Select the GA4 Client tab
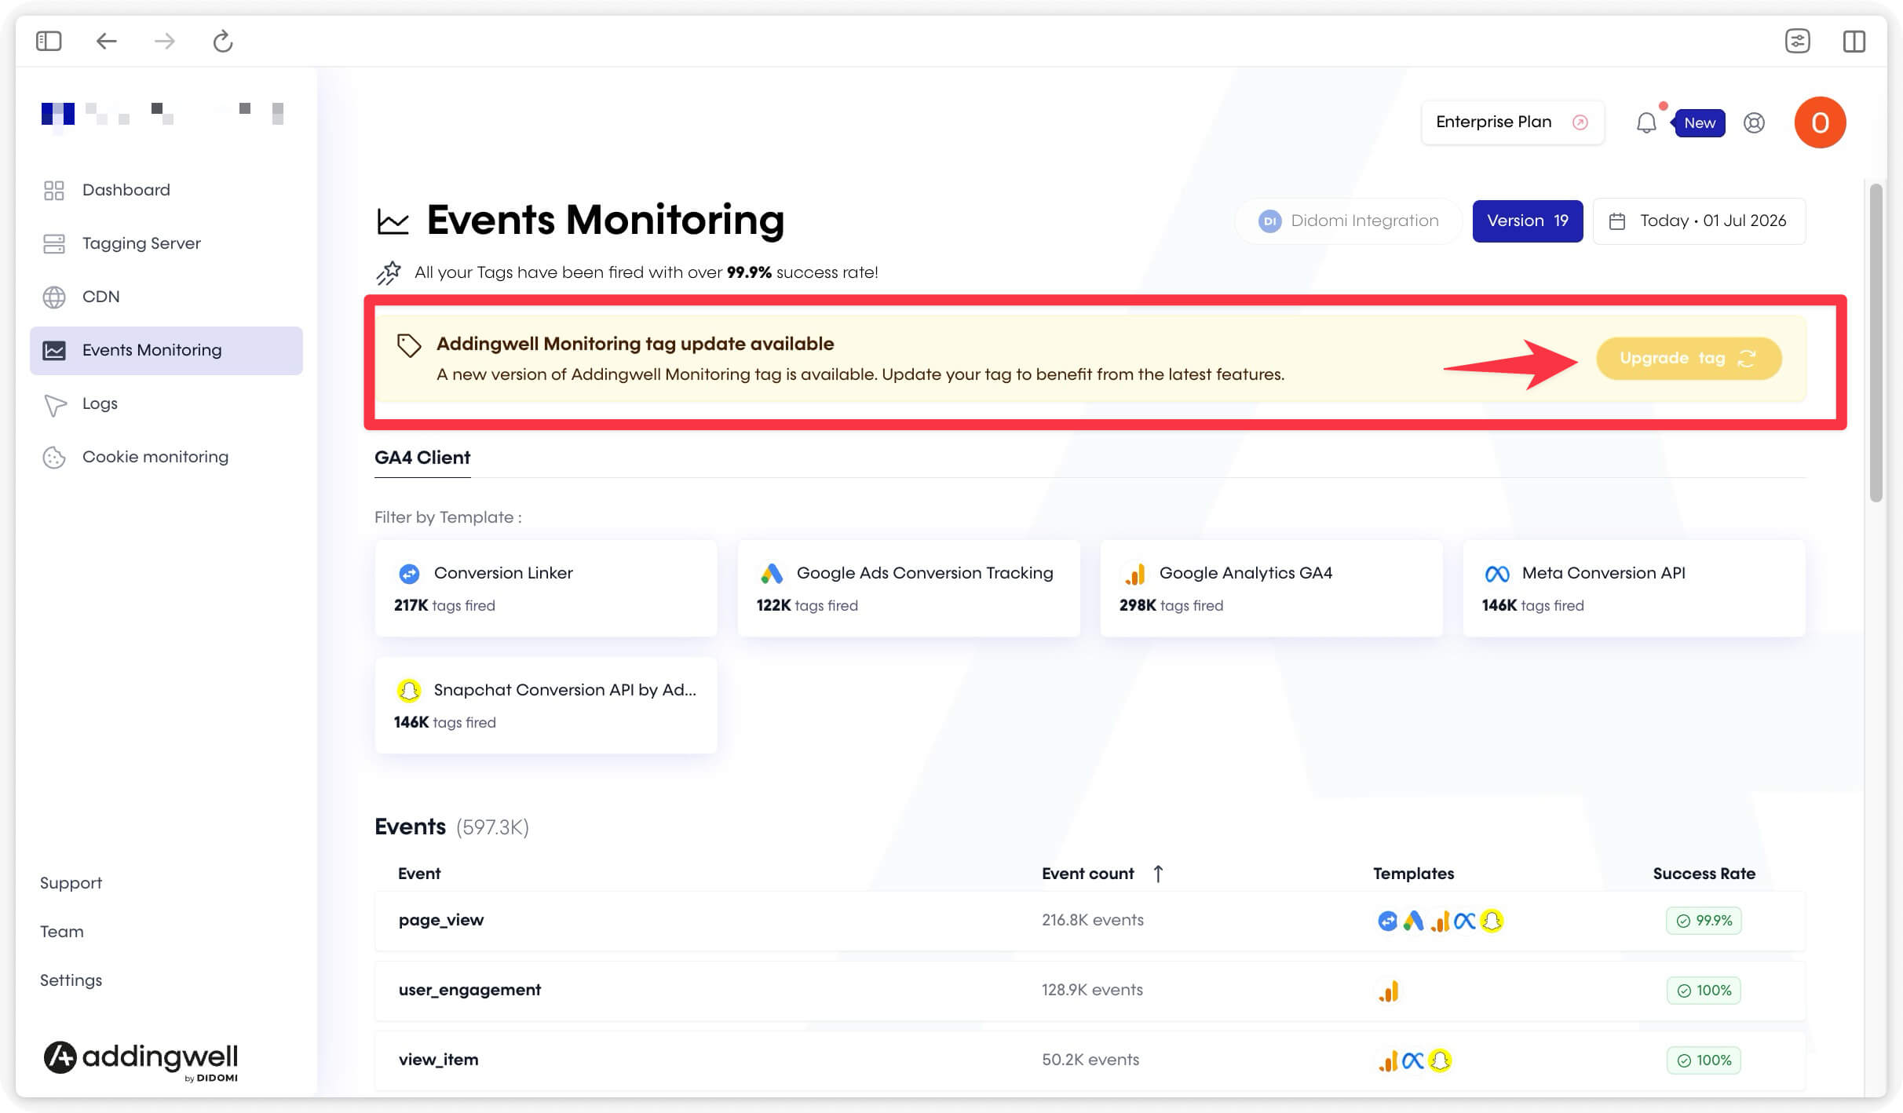1903x1113 pixels. click(x=422, y=458)
